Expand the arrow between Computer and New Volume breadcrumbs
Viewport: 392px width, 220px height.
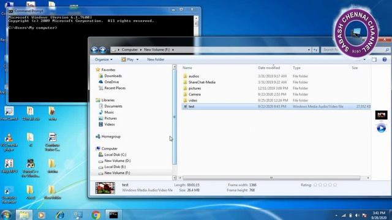click(141, 50)
